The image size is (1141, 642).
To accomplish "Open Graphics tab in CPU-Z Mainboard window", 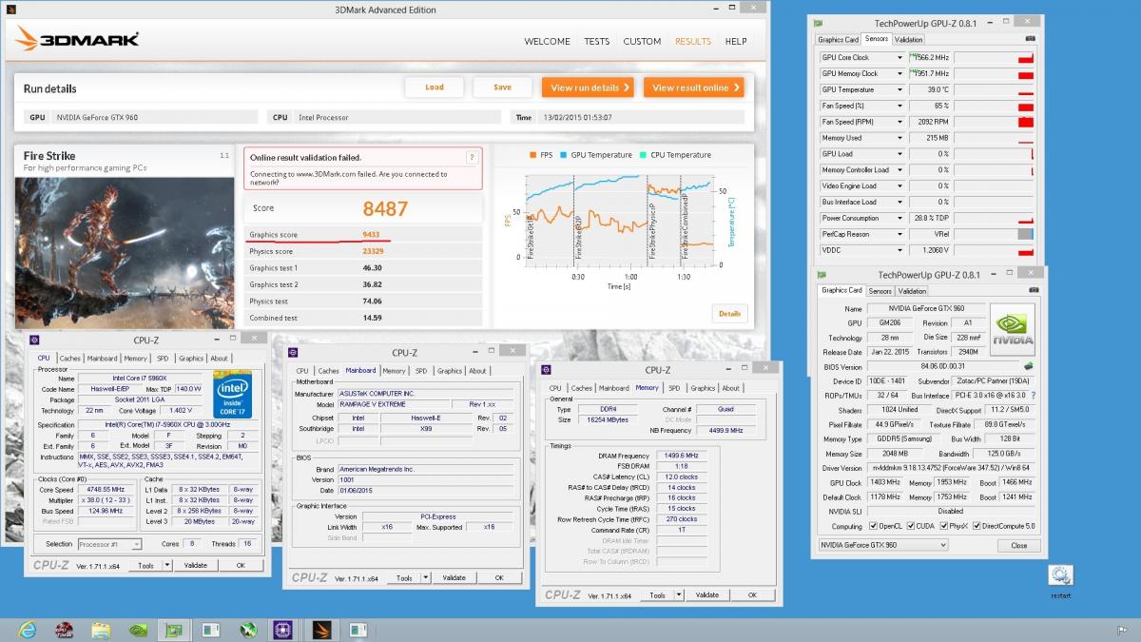I will coord(450,371).
